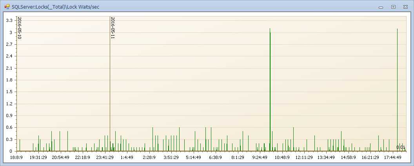Viewport: 414px width, 166px height.
Task: Click the 0.3 y-axis label
Action: click(9, 139)
